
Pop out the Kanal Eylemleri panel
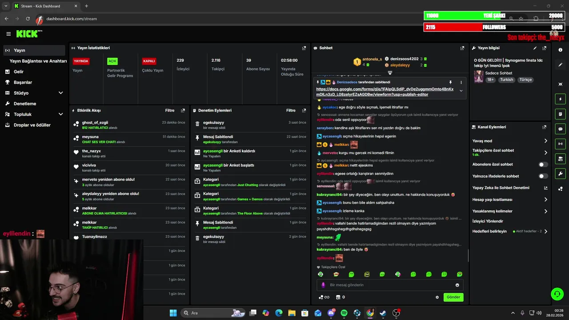click(x=544, y=127)
